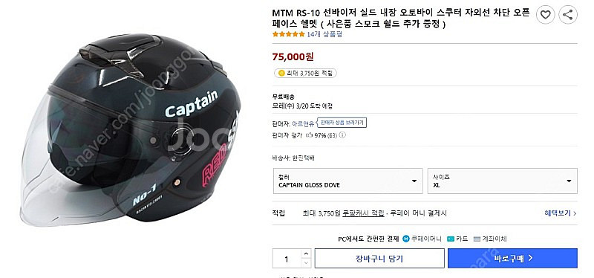Click the five-star rating icons

coord(289,34)
